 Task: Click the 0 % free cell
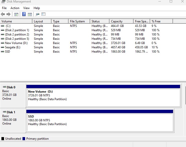(x=154, y=43)
